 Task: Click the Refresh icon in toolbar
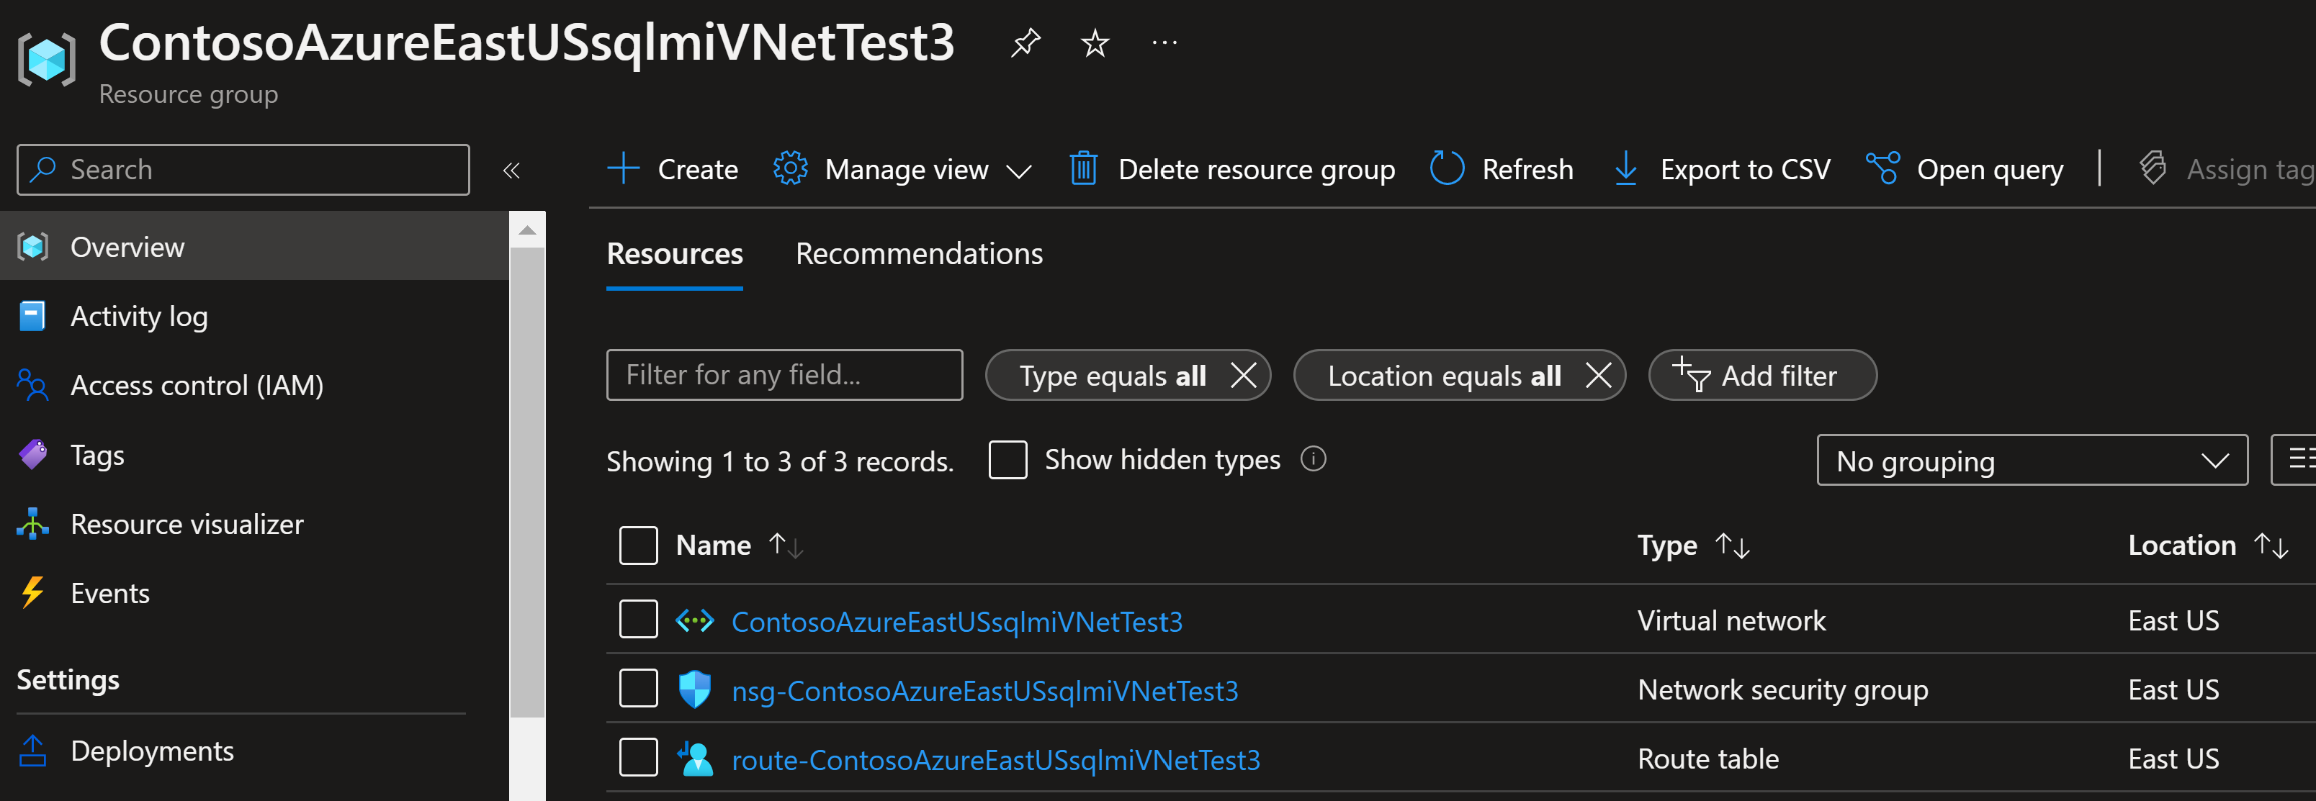(x=1447, y=169)
